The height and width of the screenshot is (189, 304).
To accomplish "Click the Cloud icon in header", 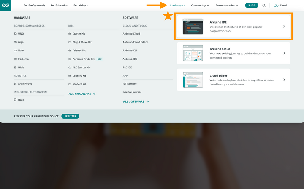I will tap(276, 5).
